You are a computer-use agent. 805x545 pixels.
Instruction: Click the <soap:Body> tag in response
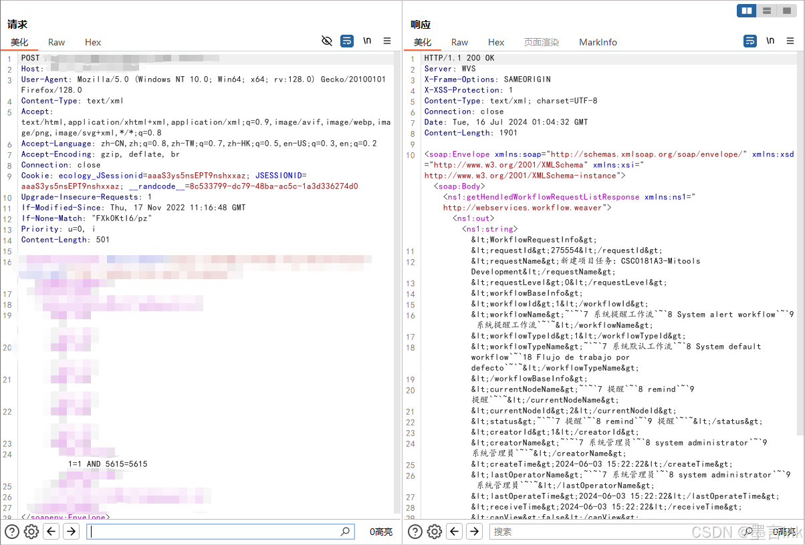point(459,186)
